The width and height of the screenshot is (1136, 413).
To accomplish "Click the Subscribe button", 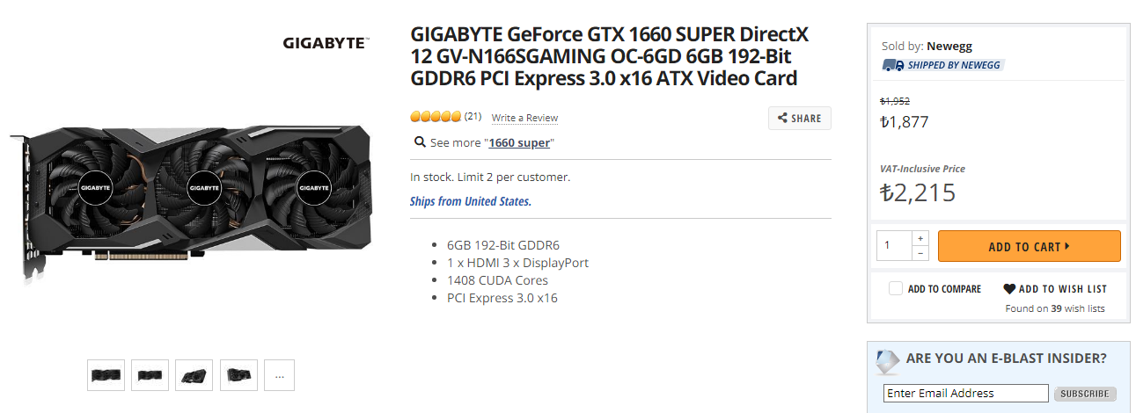I will point(1085,394).
